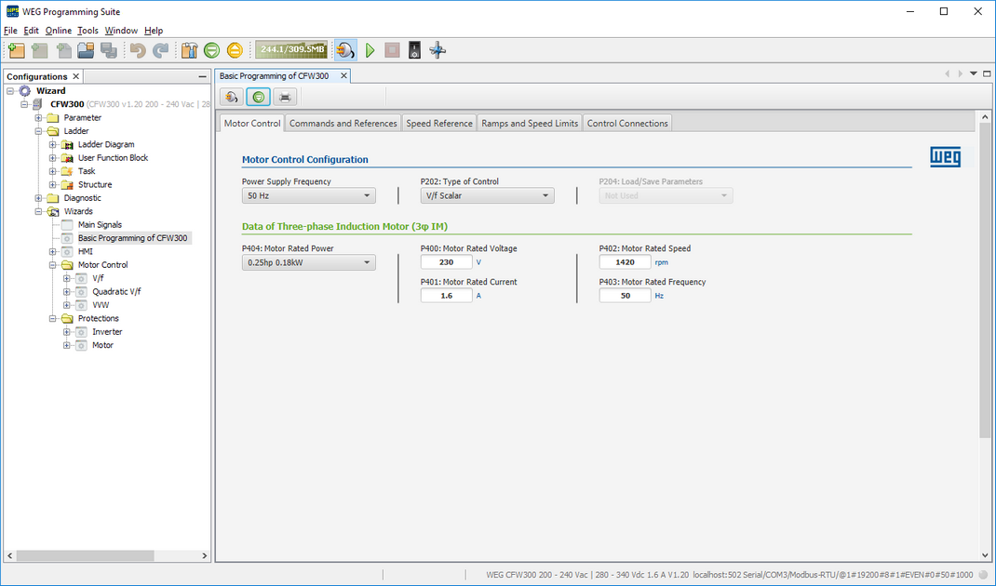Click the Redo toolbar icon
996x586 pixels.
point(161,49)
